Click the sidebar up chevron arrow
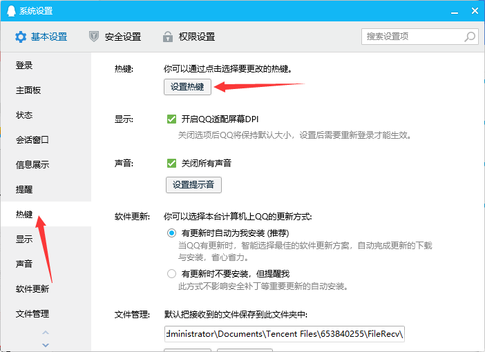Viewport: 485px width, 352px height. click(x=46, y=333)
